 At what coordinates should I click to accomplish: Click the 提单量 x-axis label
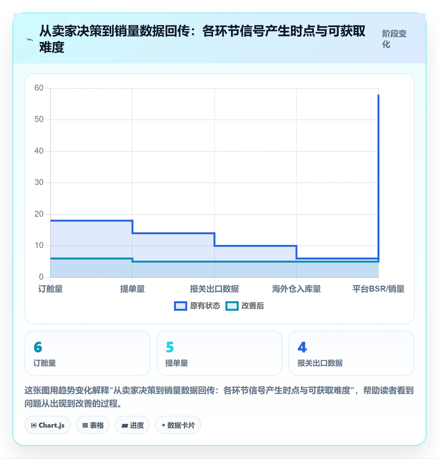(x=132, y=289)
